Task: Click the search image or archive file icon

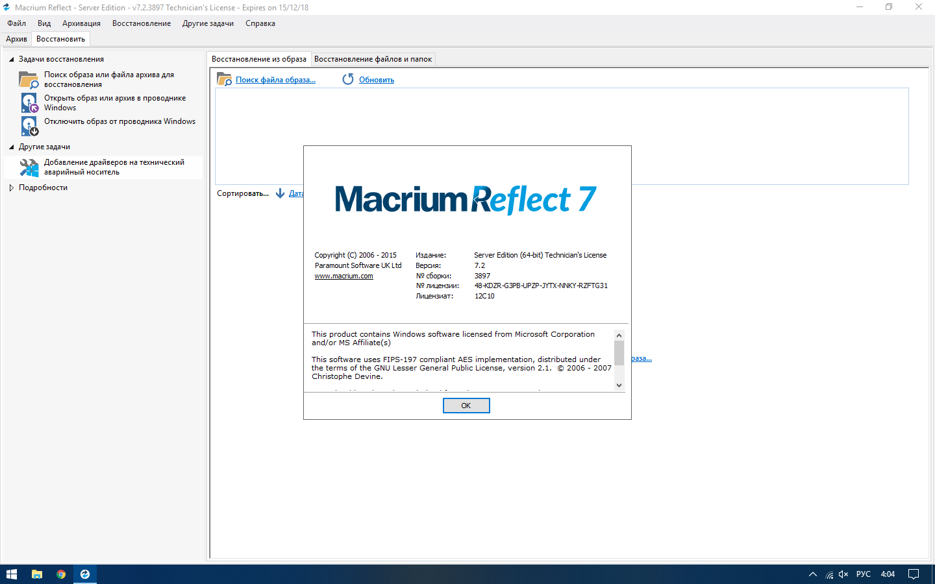Action: [x=29, y=80]
